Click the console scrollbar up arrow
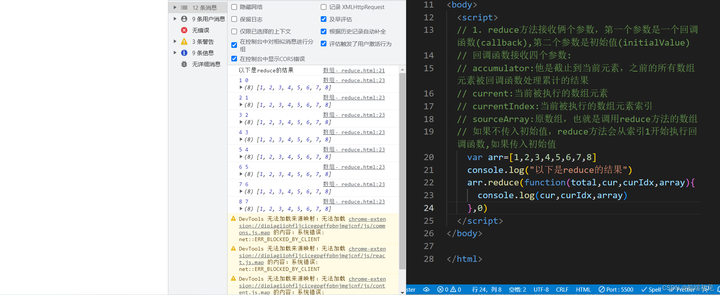This screenshot has height=295, width=720. pyautogui.click(x=402, y=70)
